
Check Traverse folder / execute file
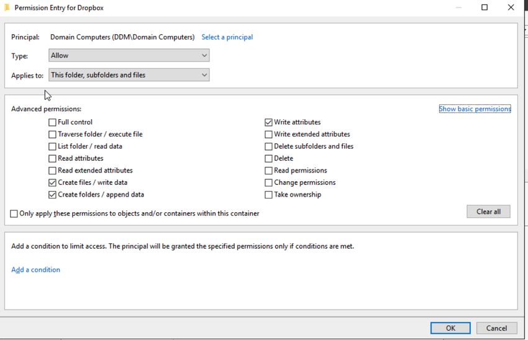pos(52,134)
